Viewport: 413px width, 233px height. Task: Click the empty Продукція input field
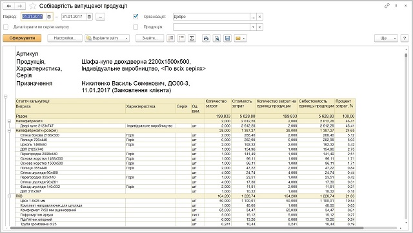coord(211,27)
